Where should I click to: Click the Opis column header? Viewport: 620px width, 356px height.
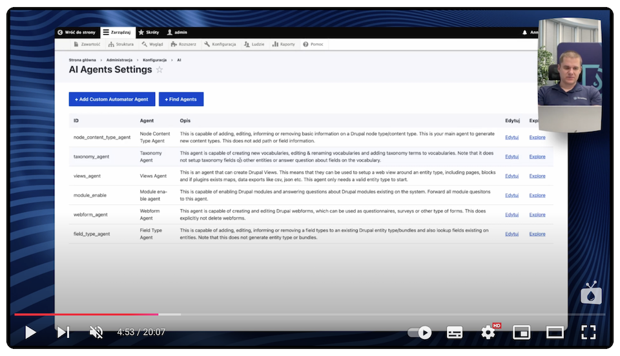coord(185,121)
